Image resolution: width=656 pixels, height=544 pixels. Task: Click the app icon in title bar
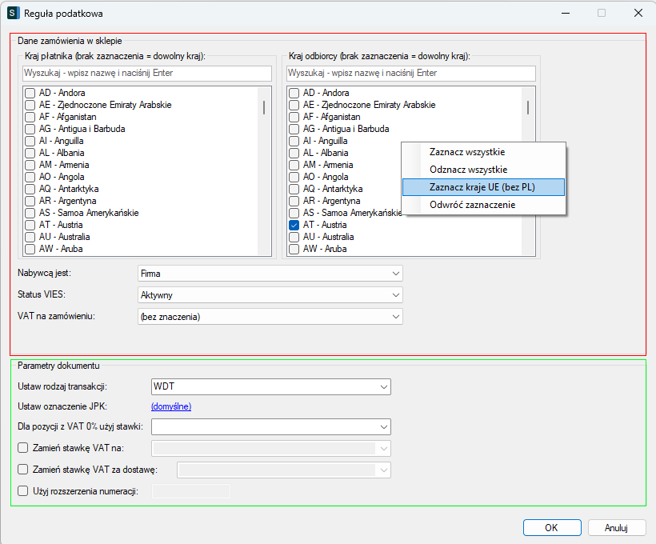click(14, 14)
